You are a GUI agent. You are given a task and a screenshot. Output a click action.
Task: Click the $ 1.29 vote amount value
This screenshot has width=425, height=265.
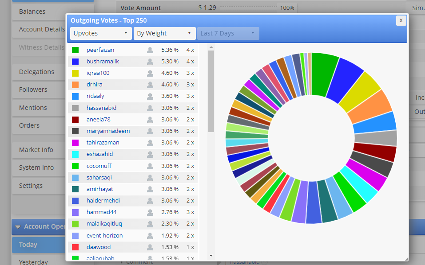click(x=207, y=8)
